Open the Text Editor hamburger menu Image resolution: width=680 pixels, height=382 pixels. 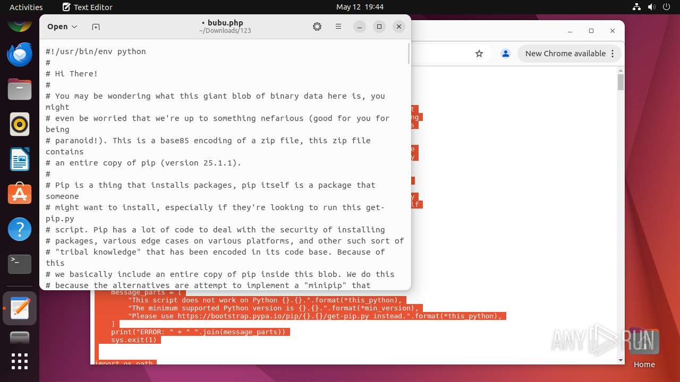coord(338,27)
